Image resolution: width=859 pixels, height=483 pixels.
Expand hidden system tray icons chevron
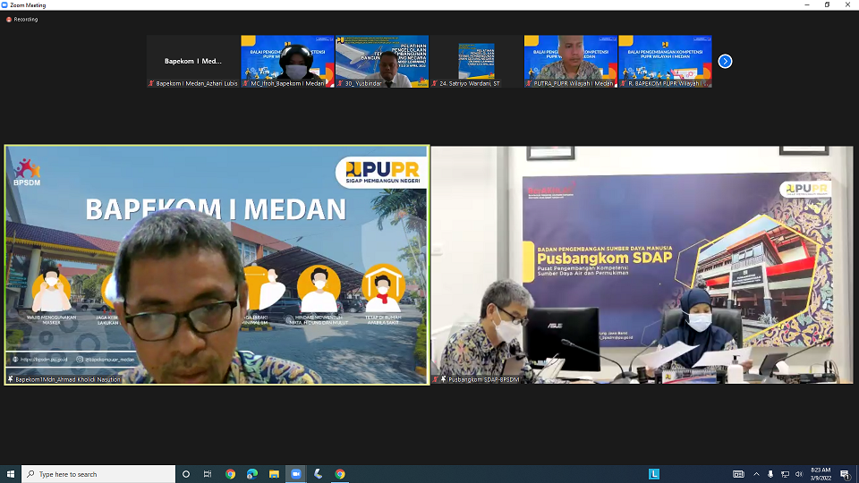[757, 474]
